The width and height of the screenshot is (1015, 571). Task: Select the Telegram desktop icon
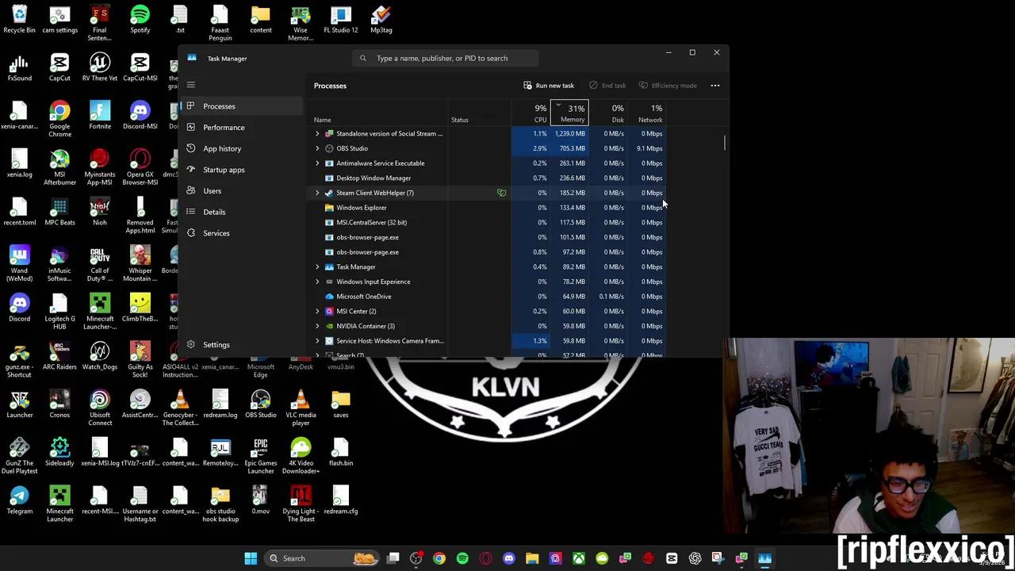(19, 501)
